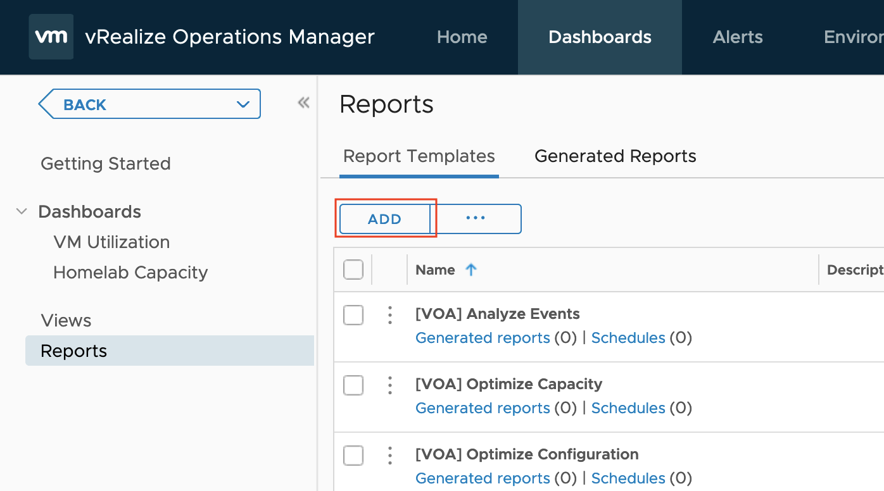Click the Description column header
Image resolution: width=884 pixels, height=491 pixels.
pyautogui.click(x=855, y=270)
